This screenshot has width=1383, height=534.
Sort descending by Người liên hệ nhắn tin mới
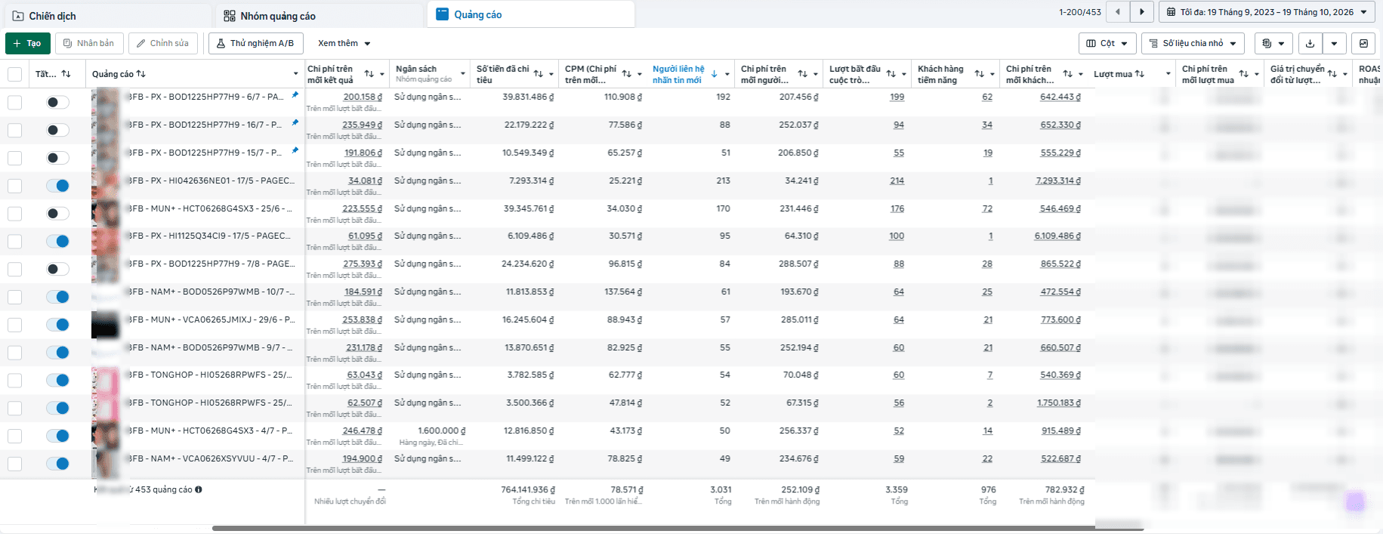[714, 74]
